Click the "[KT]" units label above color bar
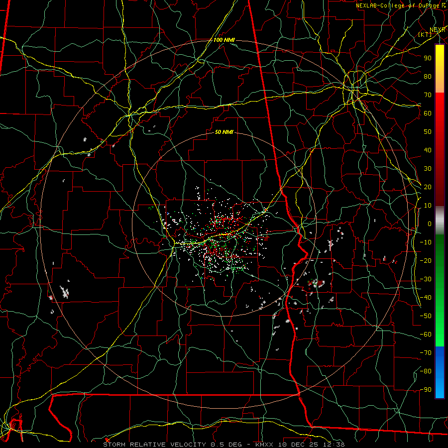Viewport: 448px width, 448px height. click(x=425, y=34)
